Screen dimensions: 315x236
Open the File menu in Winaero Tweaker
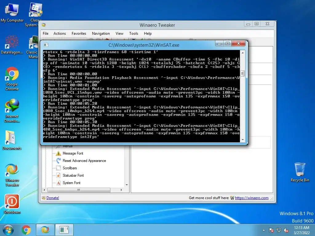46,33
